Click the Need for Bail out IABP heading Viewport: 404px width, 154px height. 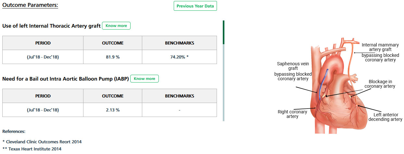(66, 79)
